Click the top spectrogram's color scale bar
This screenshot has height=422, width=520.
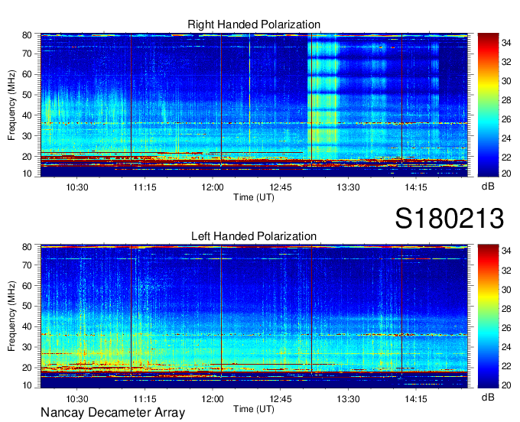coord(488,105)
